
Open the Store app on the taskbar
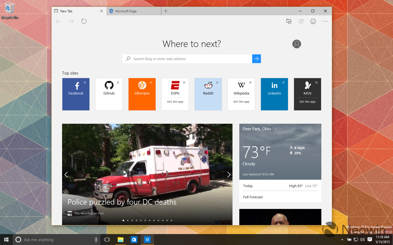pyautogui.click(x=134, y=240)
